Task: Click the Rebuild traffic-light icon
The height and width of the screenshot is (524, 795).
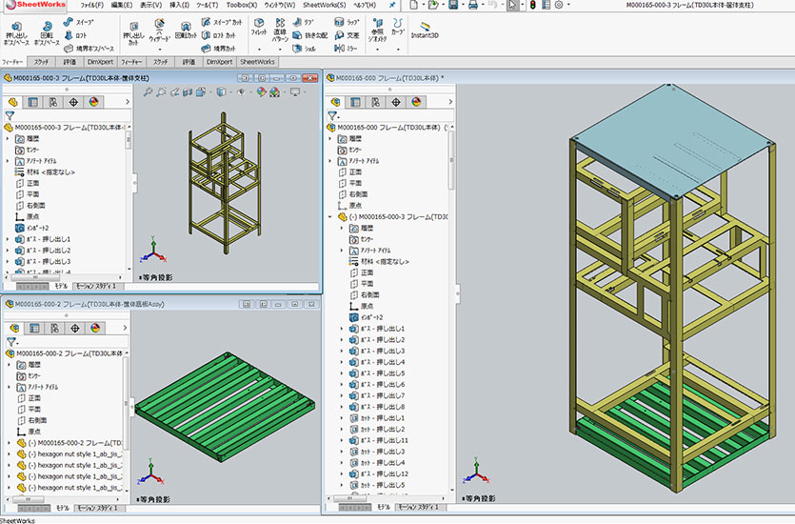Action: tap(533, 5)
